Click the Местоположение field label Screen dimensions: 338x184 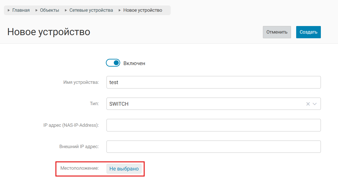[x=79, y=168]
